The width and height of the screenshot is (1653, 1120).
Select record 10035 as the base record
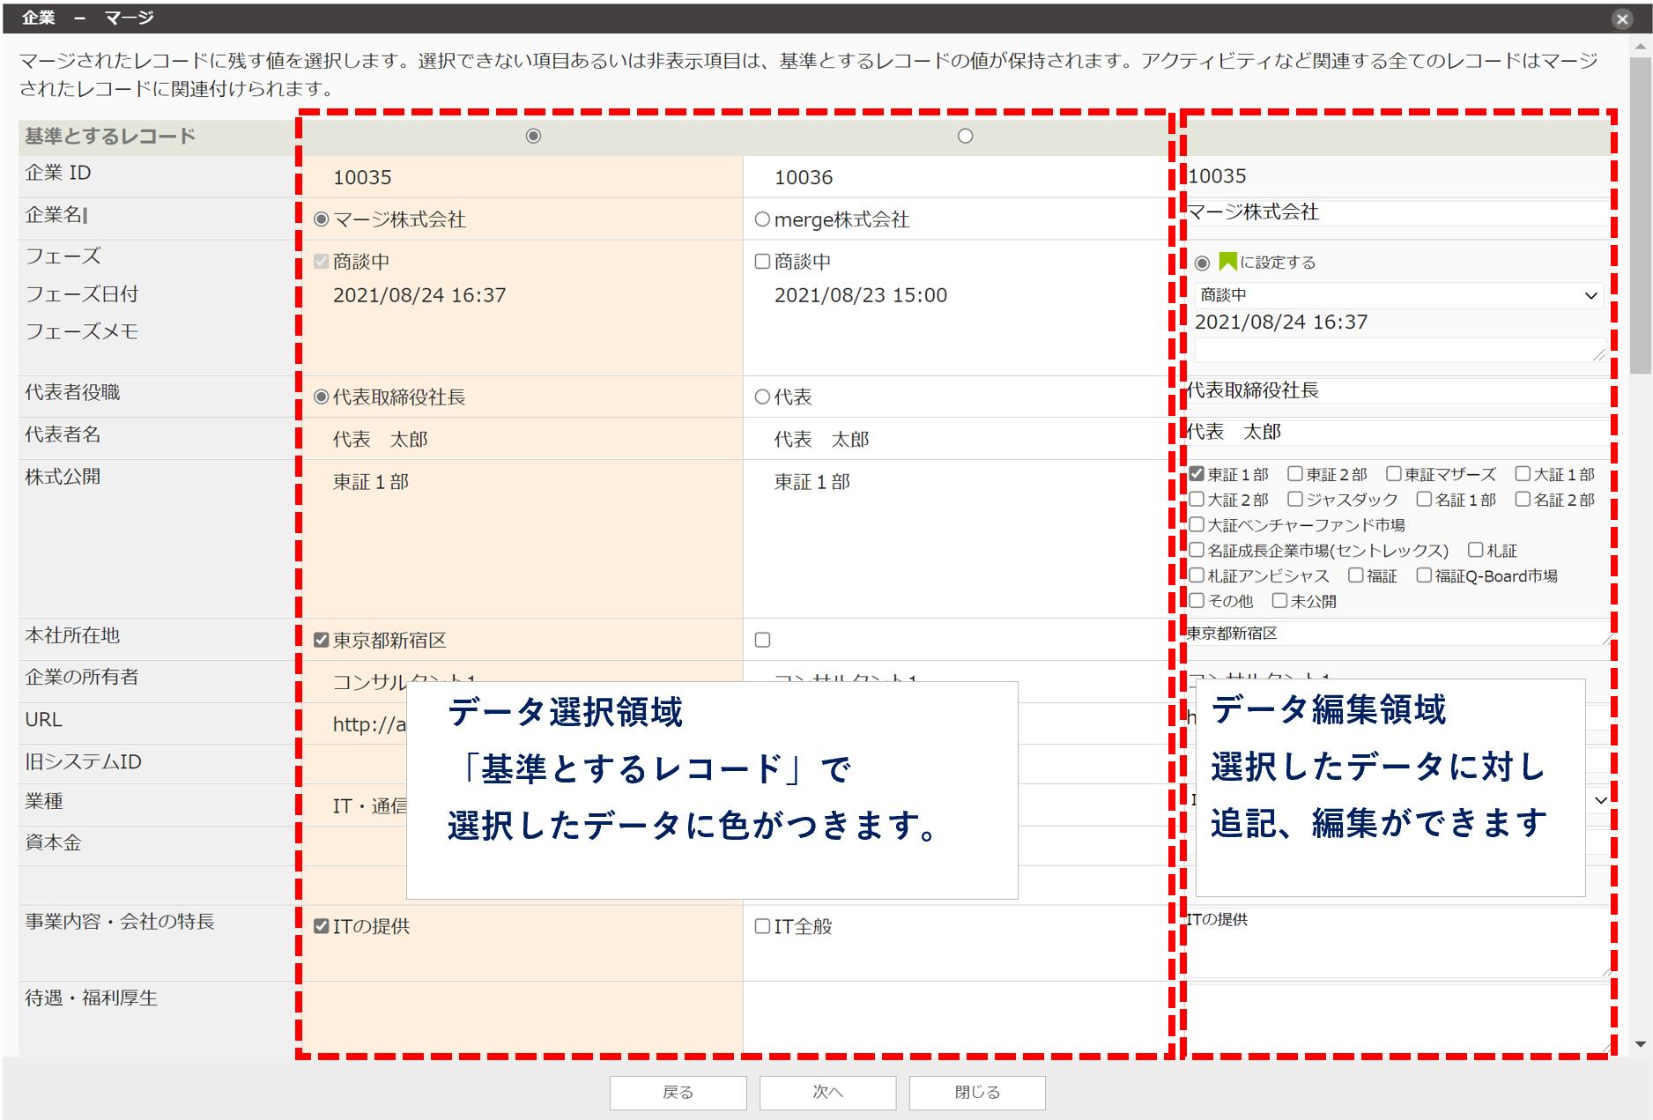click(533, 136)
